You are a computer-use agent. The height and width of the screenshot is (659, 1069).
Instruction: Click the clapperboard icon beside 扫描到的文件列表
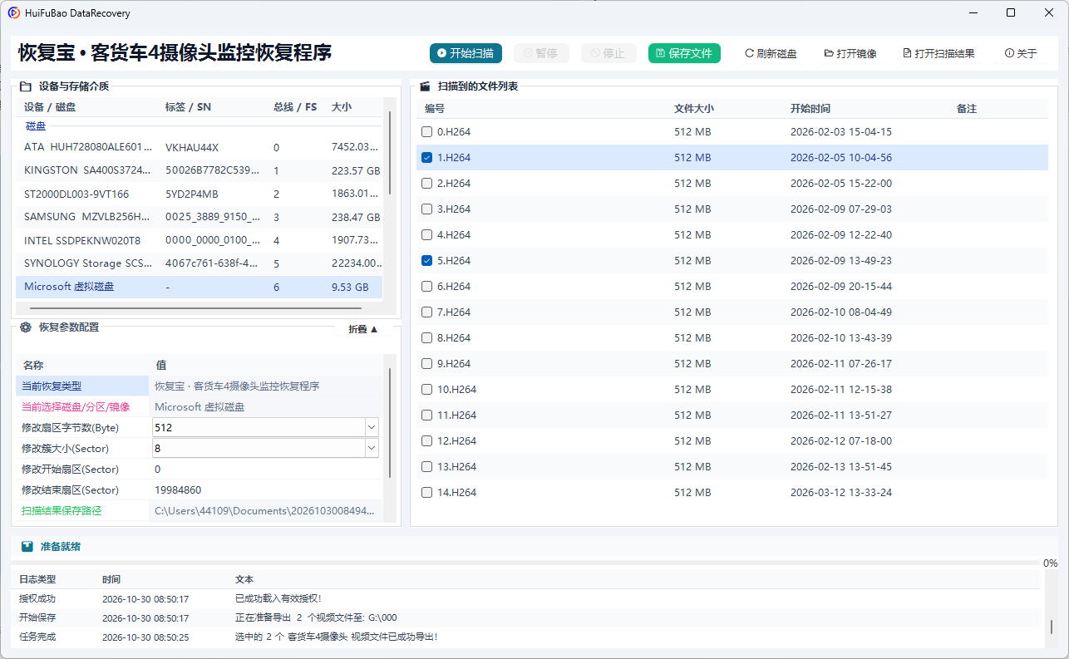click(x=425, y=86)
